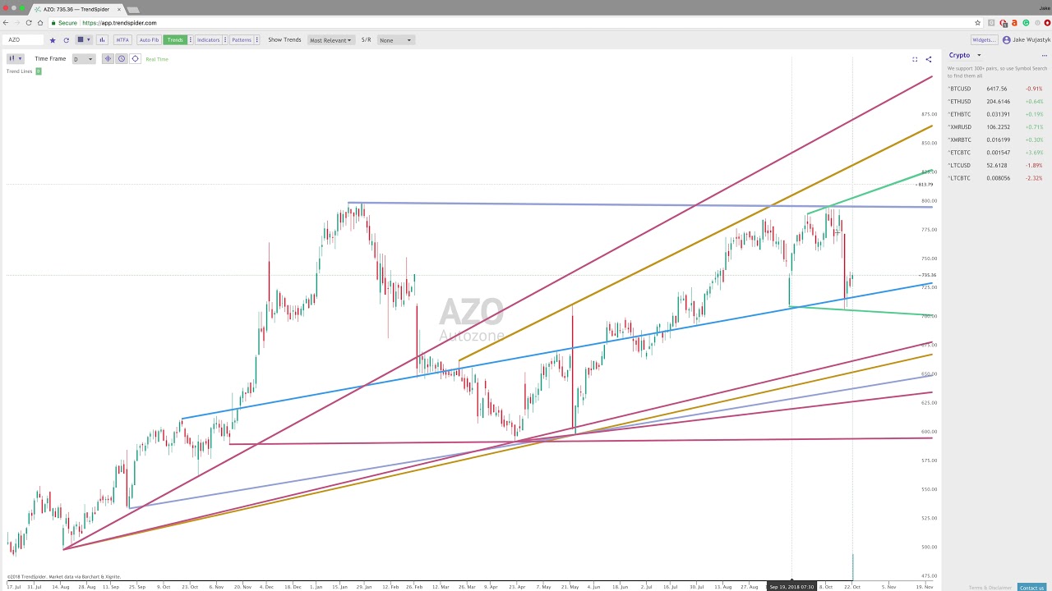The image size is (1052, 591).
Task: Click the browser address bar URL
Action: [x=119, y=23]
